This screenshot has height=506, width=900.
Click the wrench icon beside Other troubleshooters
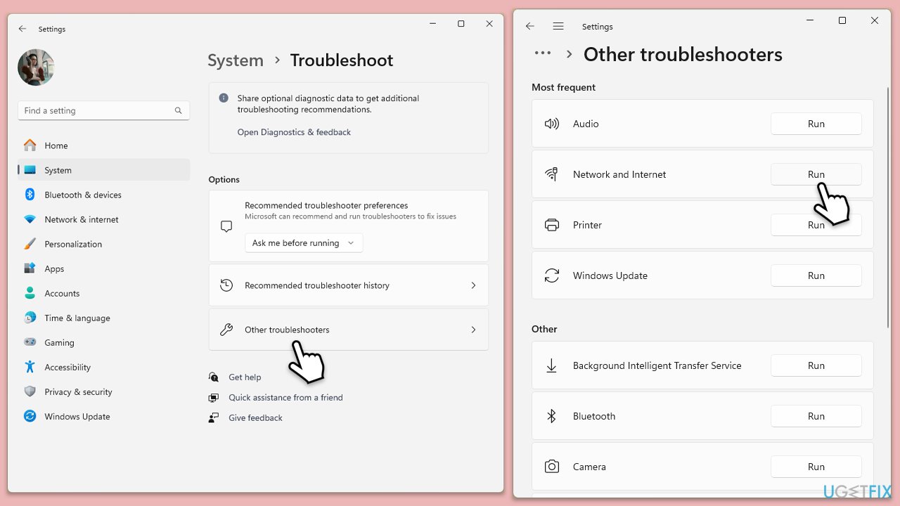[226, 330]
